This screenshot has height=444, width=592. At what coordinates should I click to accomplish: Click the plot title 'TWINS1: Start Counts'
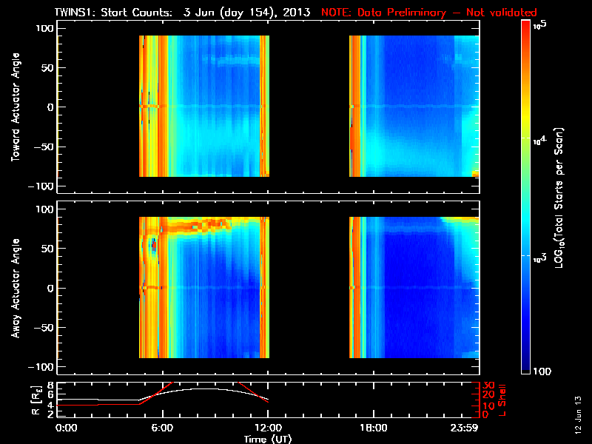pos(113,12)
